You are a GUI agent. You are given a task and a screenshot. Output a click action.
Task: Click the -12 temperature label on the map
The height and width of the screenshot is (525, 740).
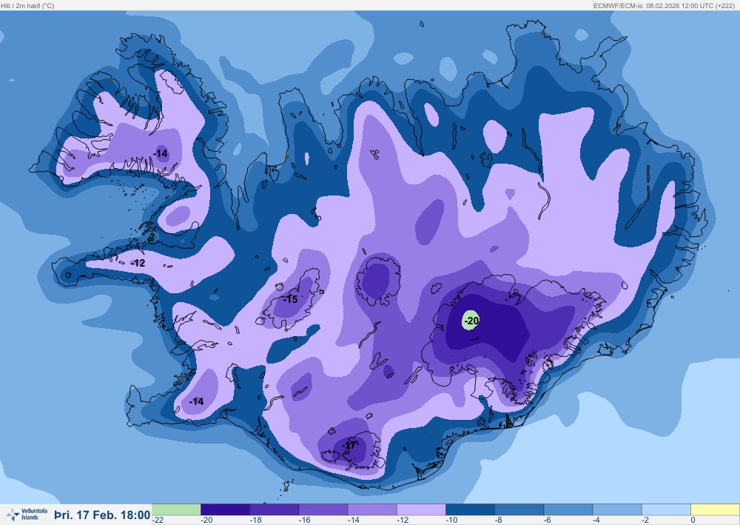tap(138, 263)
